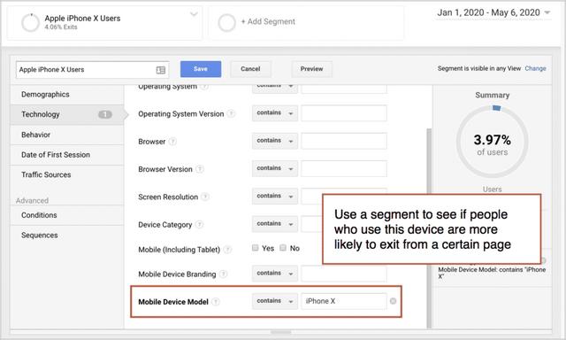Open Browser Version contains dropdown
The height and width of the screenshot is (340, 566).
(275, 168)
